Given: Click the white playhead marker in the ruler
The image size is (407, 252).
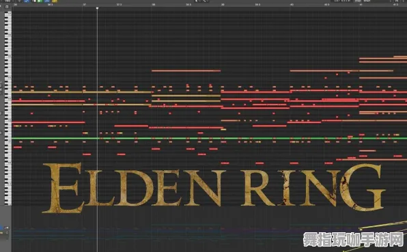Looking at the screenshot, I should tap(98, 8).
